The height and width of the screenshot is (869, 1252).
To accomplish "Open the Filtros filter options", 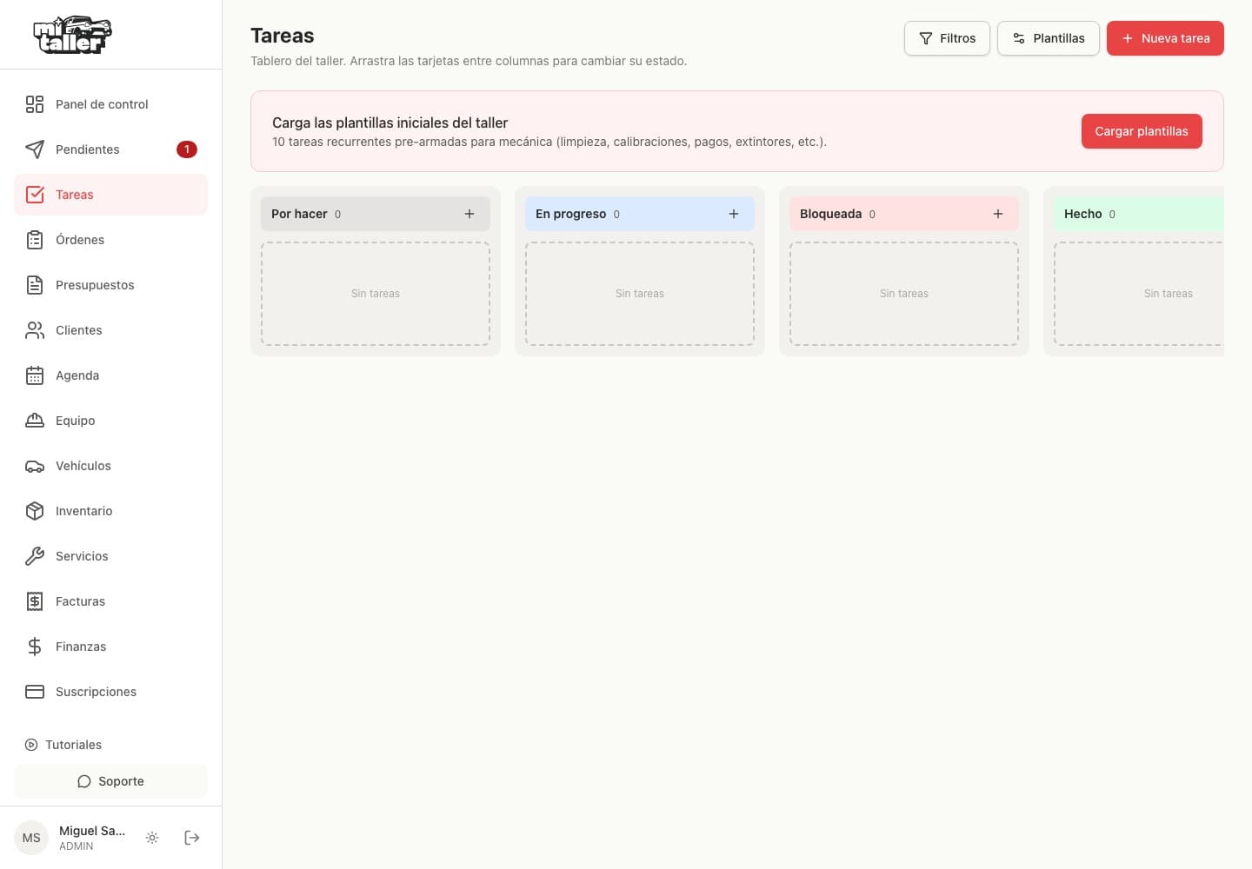I will click(x=947, y=38).
